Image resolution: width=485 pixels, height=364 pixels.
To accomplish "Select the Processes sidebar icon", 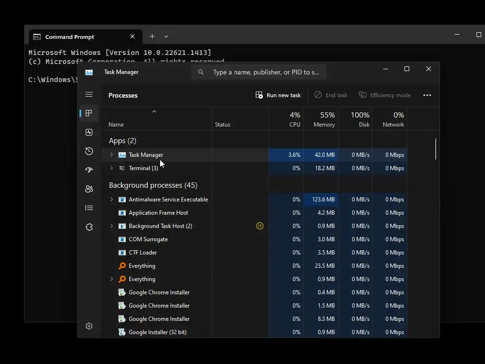I will [x=89, y=113].
